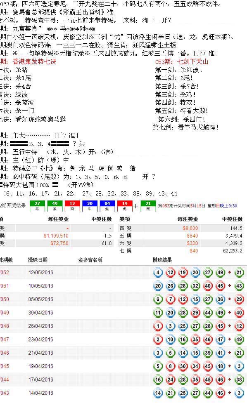The height and width of the screenshot is (403, 247).
Task: Click the blue 20 flag icon
Action: click(90, 206)
